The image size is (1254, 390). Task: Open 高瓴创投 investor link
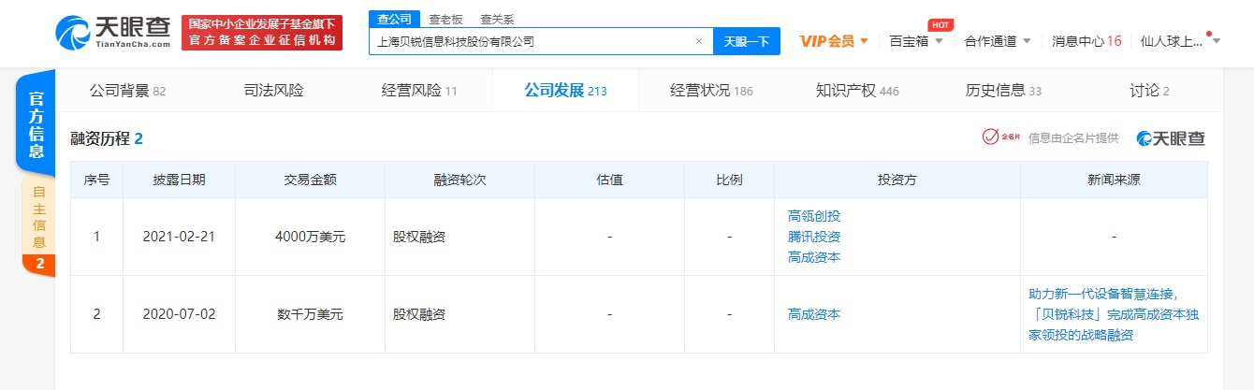(x=814, y=216)
